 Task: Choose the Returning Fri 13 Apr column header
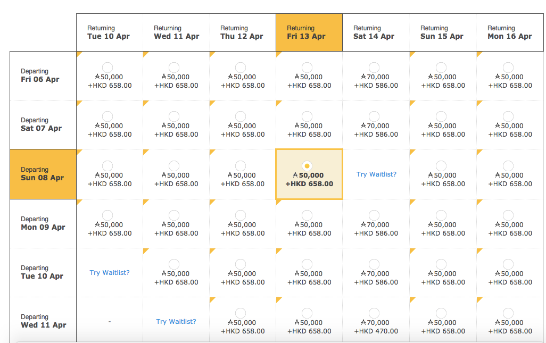tap(309, 32)
